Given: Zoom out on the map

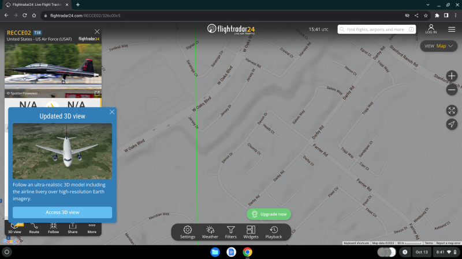Looking at the screenshot, I should pyautogui.click(x=452, y=90).
